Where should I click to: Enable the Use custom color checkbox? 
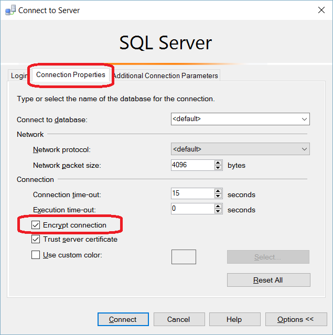[36, 255]
